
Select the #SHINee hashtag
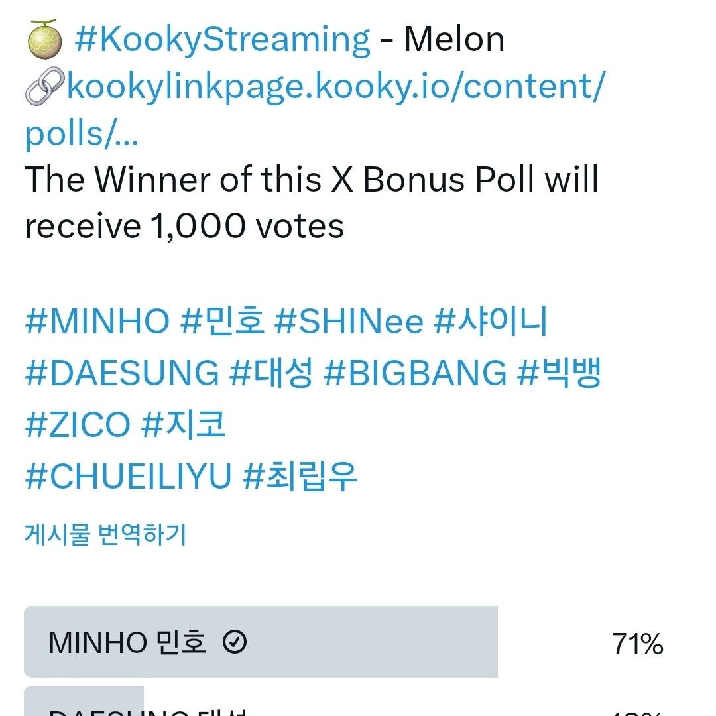click(349, 322)
